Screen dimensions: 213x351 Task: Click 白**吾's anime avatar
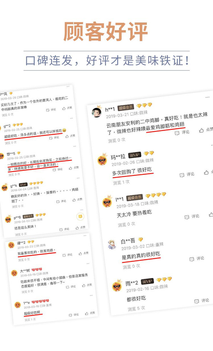click(x=112, y=245)
